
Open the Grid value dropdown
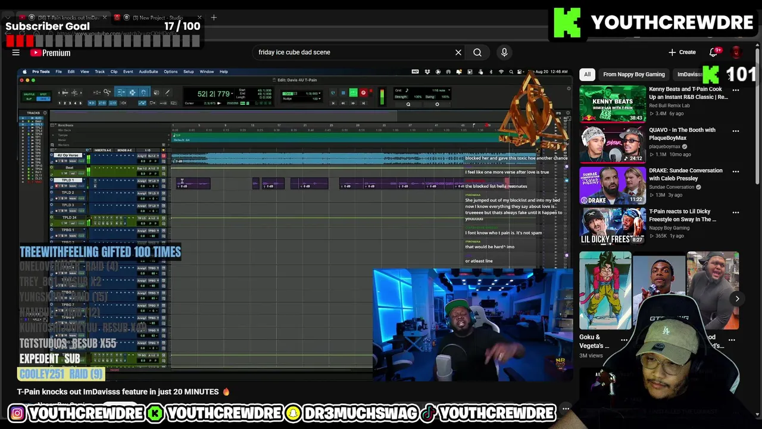coord(320,94)
